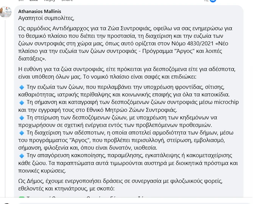Click blue diamond before 'Τη διαχείριση των αδέσποτων'
The width and height of the screenshot is (262, 204).
click(x=22, y=133)
